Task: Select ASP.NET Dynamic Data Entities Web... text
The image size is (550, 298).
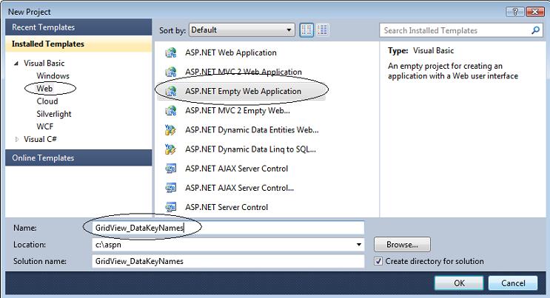Action: click(x=252, y=130)
